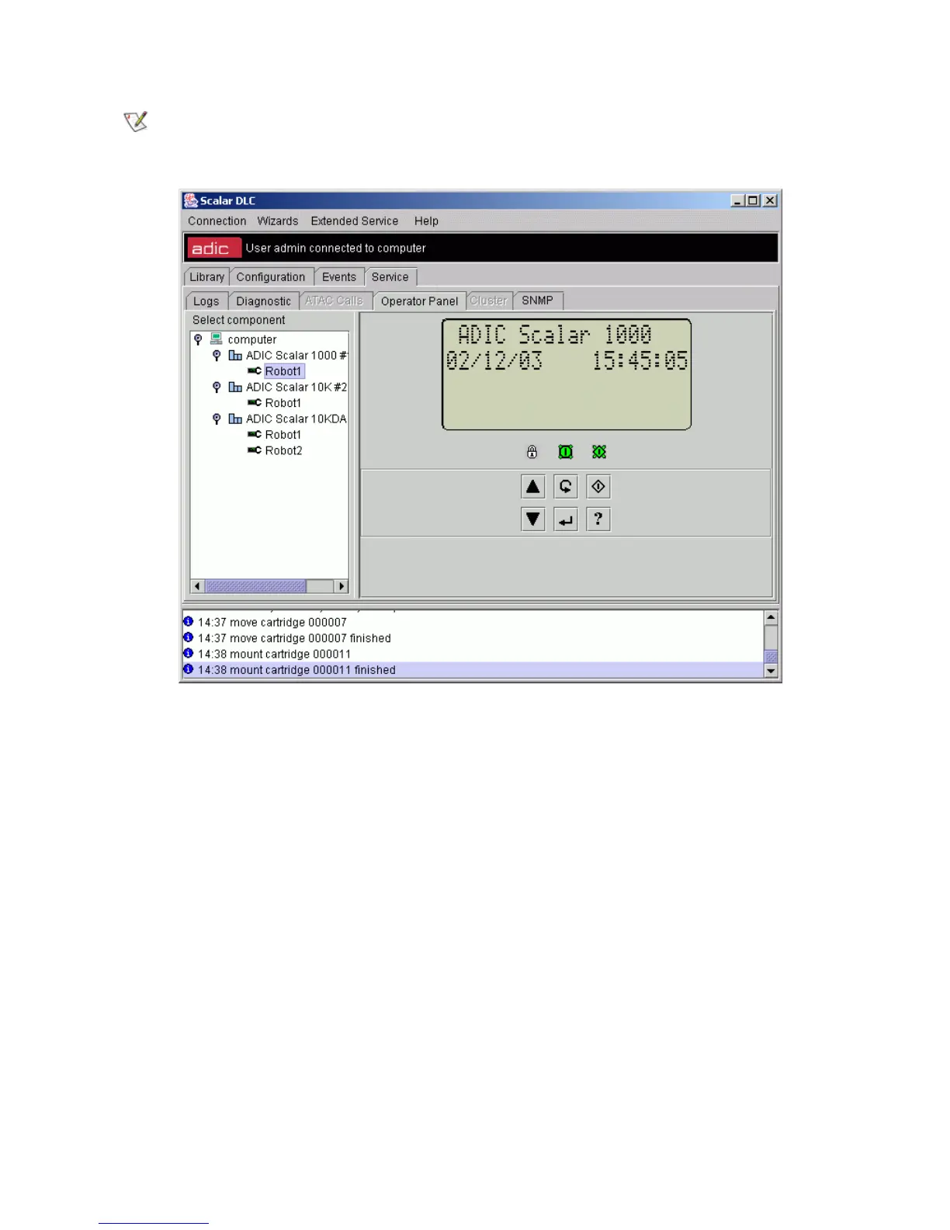This screenshot has width=950, height=1230.
Task: Click the padlock status indicator
Action: [532, 451]
